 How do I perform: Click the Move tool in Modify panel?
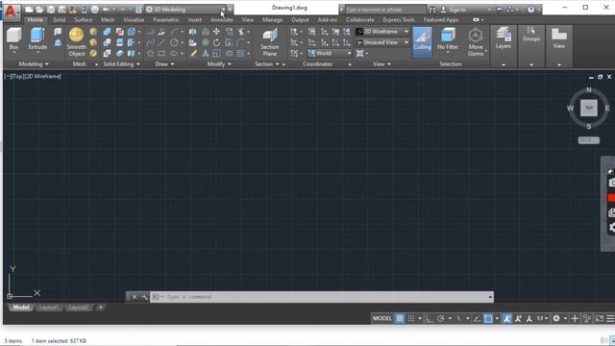216,32
